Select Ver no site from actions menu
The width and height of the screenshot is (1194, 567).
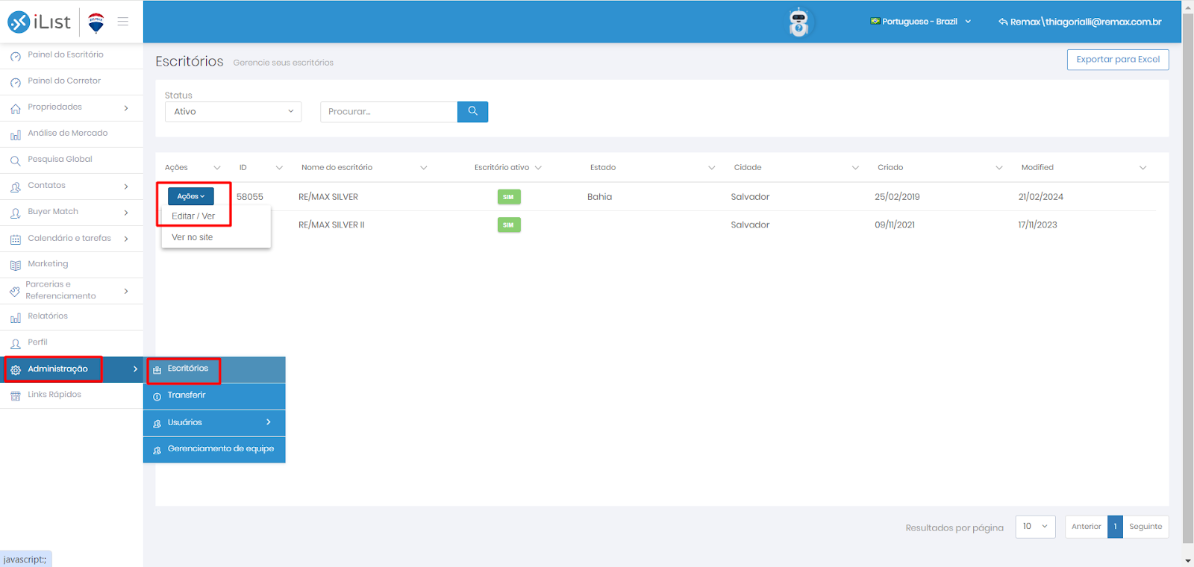pos(193,237)
